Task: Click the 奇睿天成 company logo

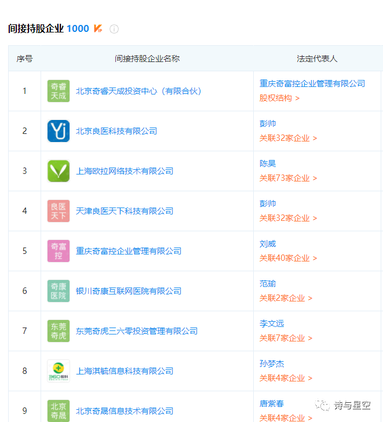Action: tap(59, 91)
